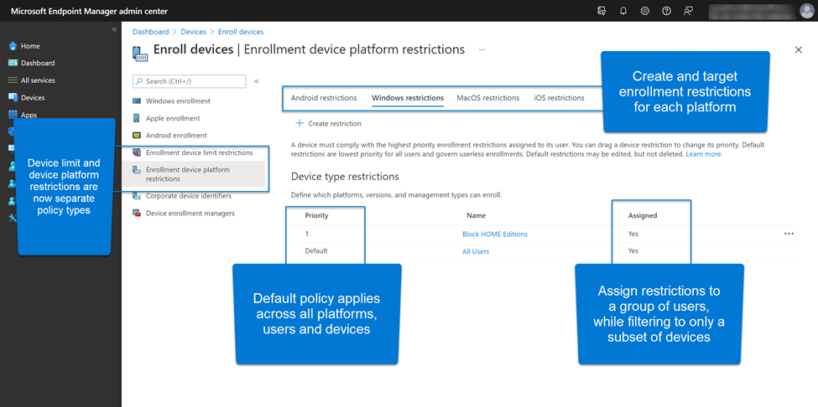Switch to the Windows restrictions tab
Image resolution: width=818 pixels, height=407 pixels.
[x=408, y=98]
